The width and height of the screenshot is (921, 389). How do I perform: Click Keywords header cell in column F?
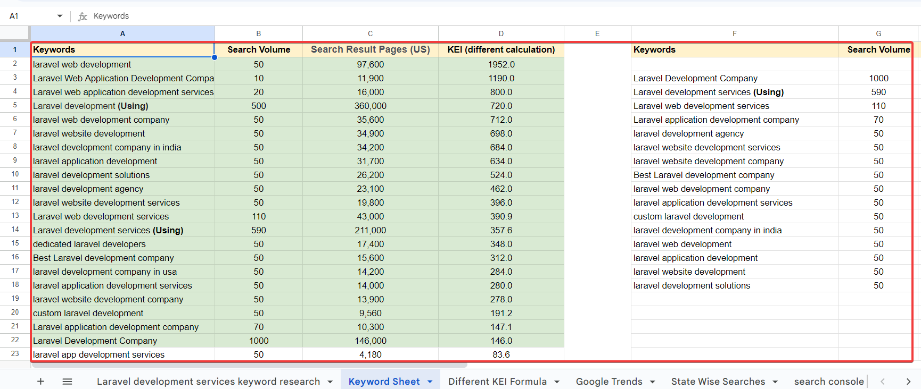[735, 49]
